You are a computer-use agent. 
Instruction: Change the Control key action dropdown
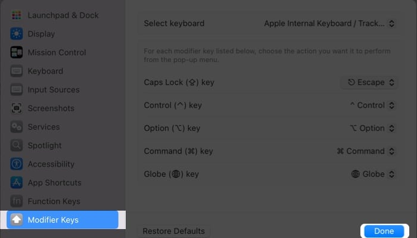[x=372, y=105]
